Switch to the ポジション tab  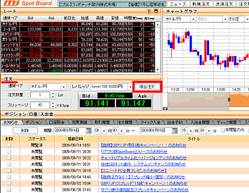pos(34,122)
